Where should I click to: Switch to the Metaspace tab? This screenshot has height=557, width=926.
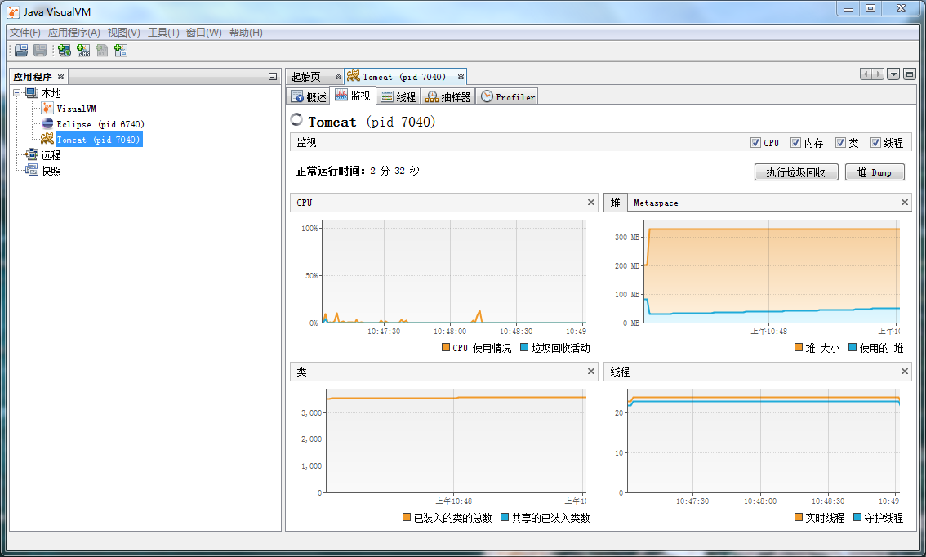656,203
